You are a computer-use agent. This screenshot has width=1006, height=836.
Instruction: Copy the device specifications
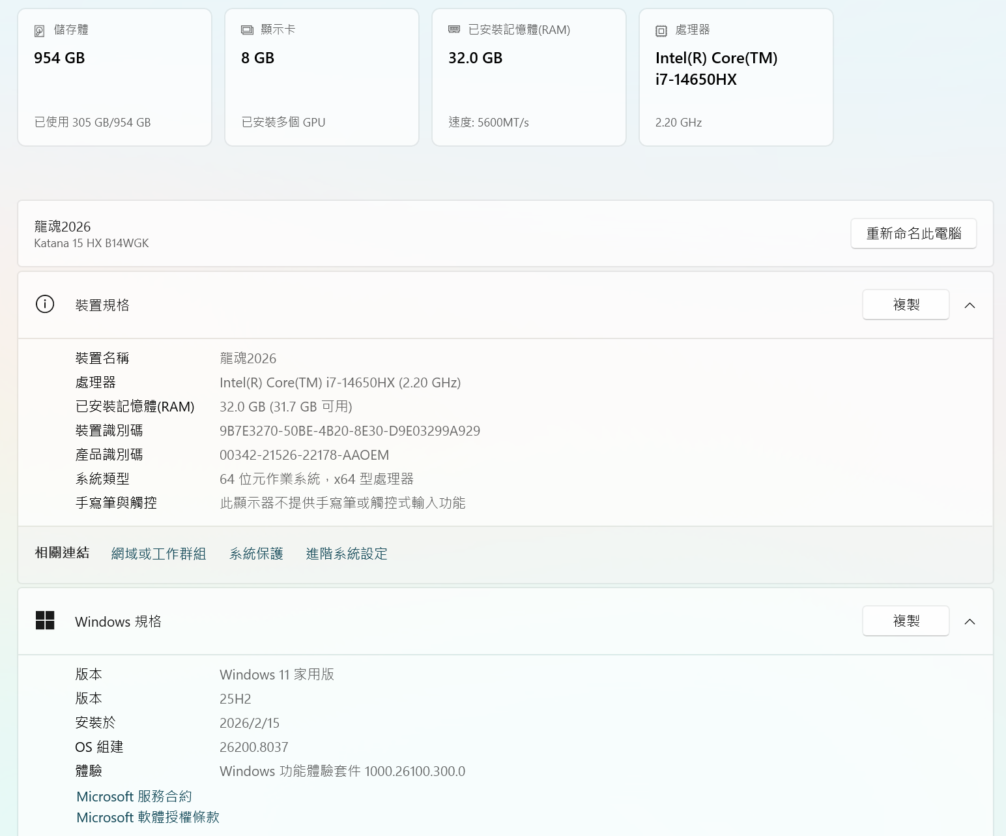click(905, 305)
